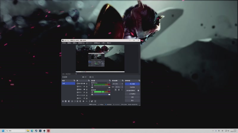This screenshot has width=238, height=133.
Task: Toggle the lock on the 显示器采集 source
Action: point(87,84)
